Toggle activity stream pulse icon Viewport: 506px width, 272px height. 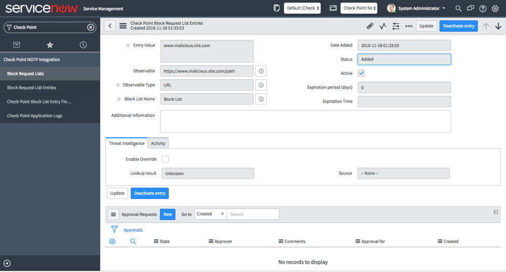coord(382,26)
